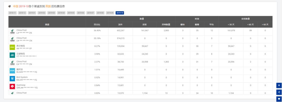Image resolution: width=282 pixels, height=102 pixels.
Task: Click the 百分比 column header
Action: click(97, 24)
